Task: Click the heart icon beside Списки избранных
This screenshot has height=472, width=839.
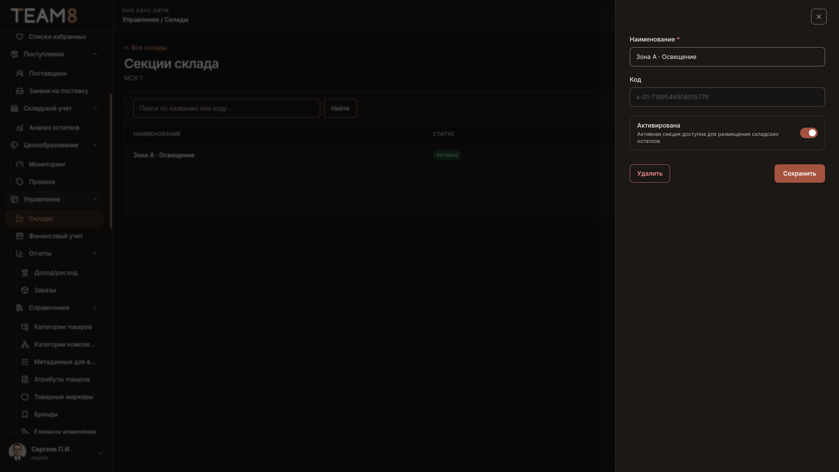Action: tap(19, 37)
